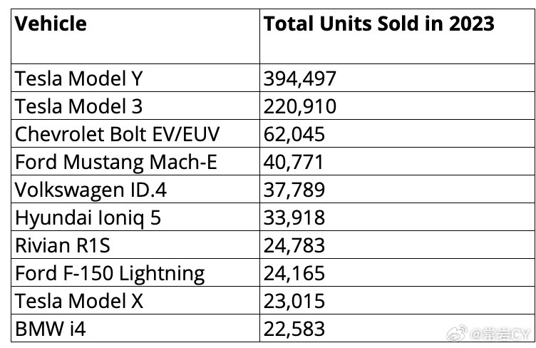Click the Volkswagen ID.4 entry
This screenshot has width=536, height=348.
(91, 190)
